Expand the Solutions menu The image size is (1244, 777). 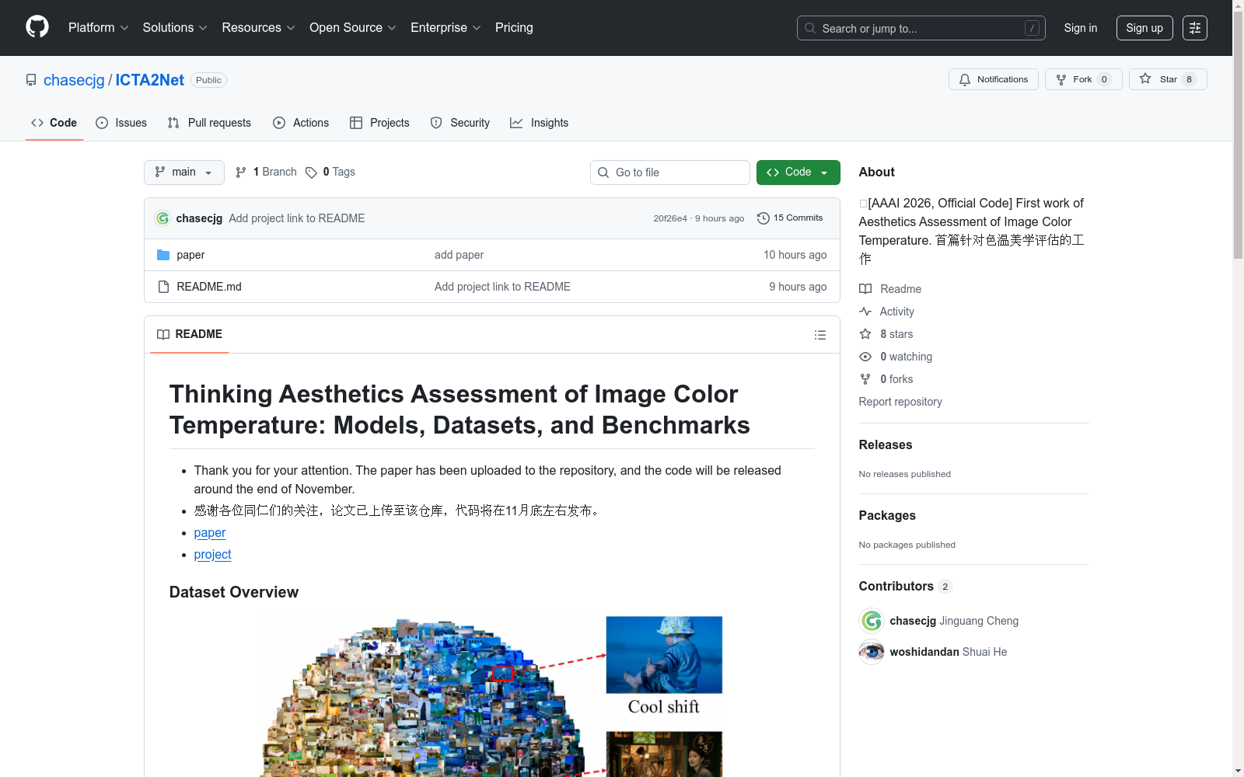click(x=175, y=28)
